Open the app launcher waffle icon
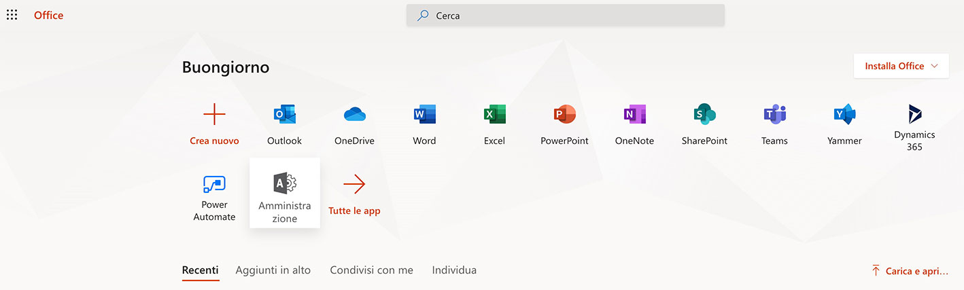Image resolution: width=964 pixels, height=290 pixels. (x=12, y=15)
